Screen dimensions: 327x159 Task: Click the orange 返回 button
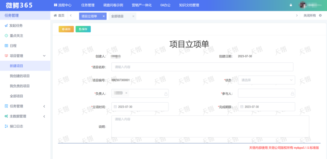click(x=66, y=29)
